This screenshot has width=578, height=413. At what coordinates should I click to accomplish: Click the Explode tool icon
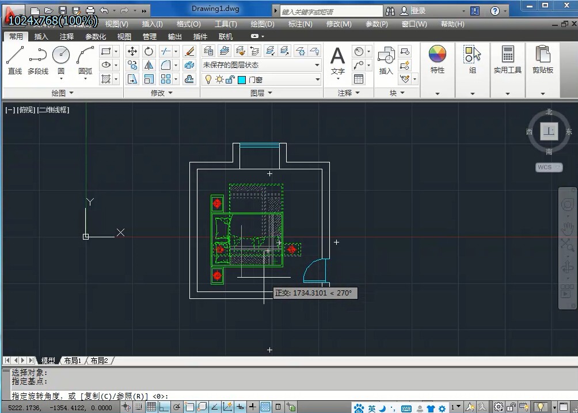[x=189, y=65]
